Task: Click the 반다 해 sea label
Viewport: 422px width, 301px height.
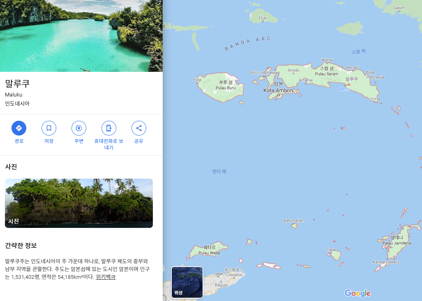Action: click(219, 171)
